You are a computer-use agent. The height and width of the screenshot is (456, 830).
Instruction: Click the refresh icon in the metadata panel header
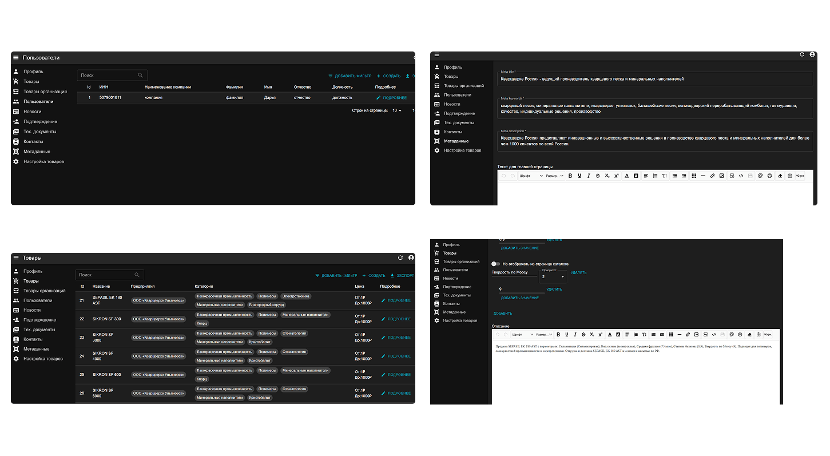(802, 54)
